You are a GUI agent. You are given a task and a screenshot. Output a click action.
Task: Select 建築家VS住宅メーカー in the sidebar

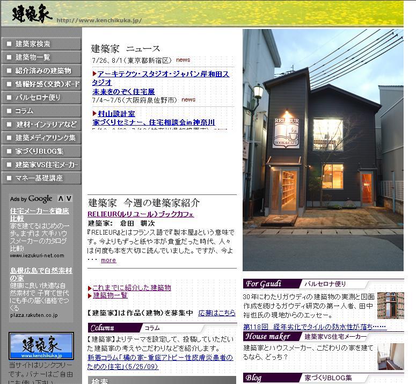pyautogui.click(x=41, y=164)
